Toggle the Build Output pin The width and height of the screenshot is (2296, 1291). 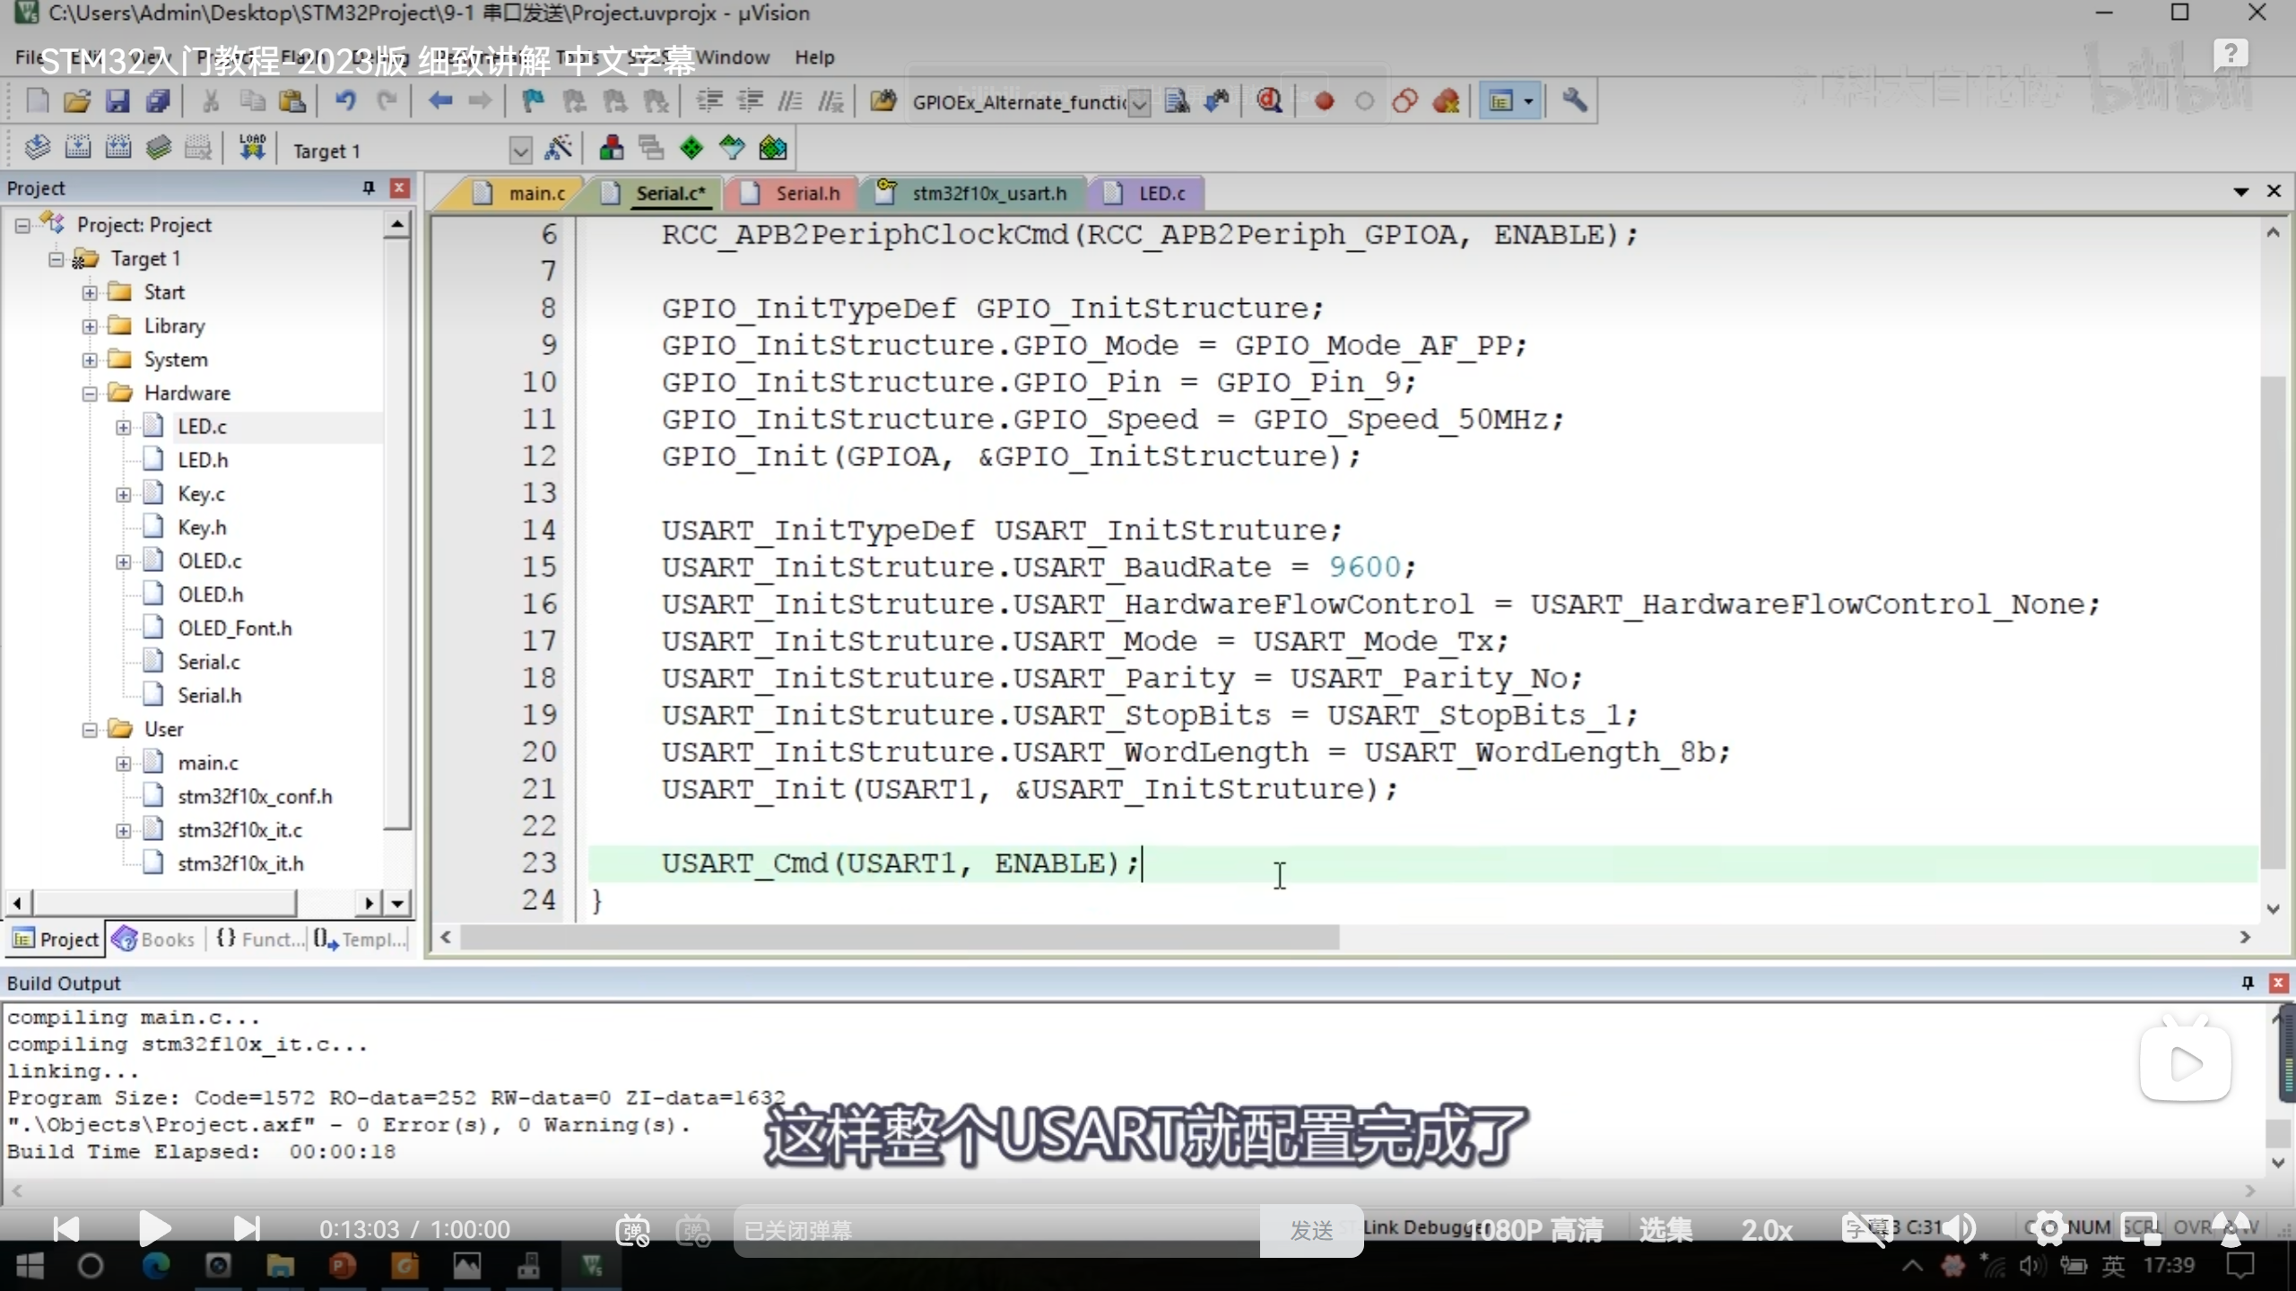[2248, 983]
